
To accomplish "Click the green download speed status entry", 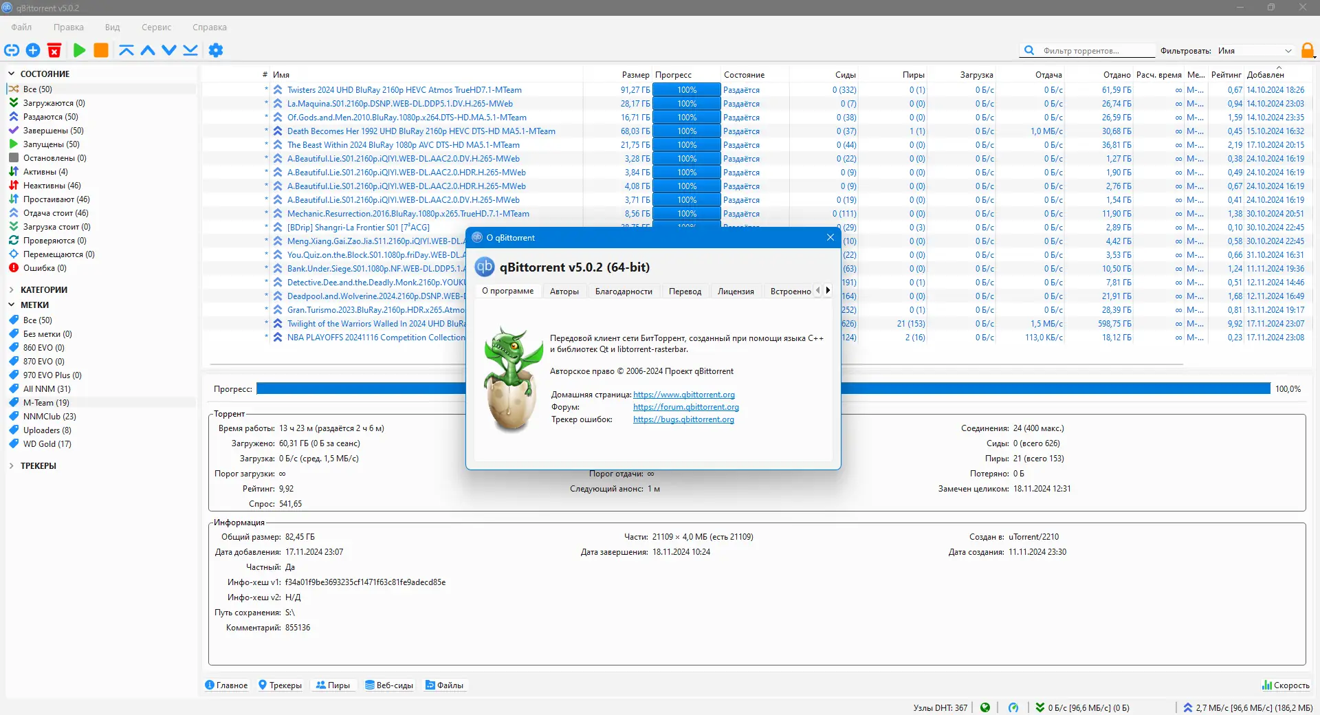I will (x=1083, y=707).
